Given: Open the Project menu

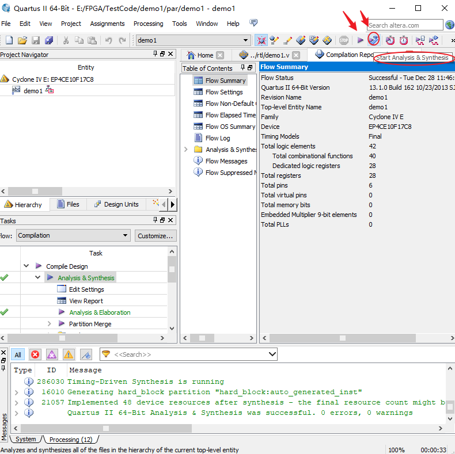Looking at the screenshot, I should (71, 24).
